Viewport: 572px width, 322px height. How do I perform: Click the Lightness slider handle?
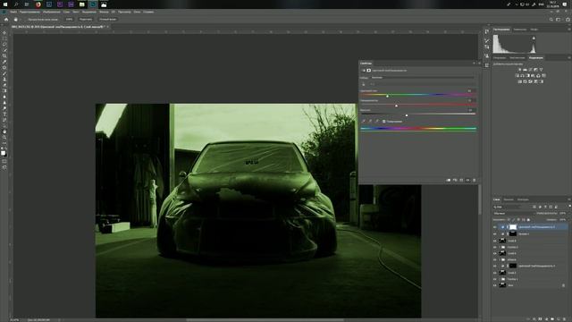(407, 115)
